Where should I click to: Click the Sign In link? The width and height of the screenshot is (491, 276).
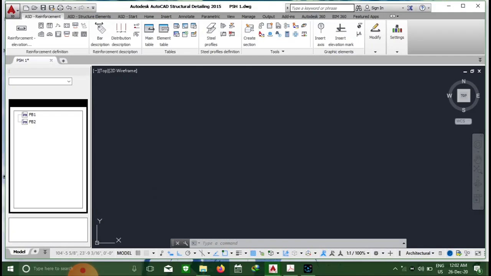[377, 8]
